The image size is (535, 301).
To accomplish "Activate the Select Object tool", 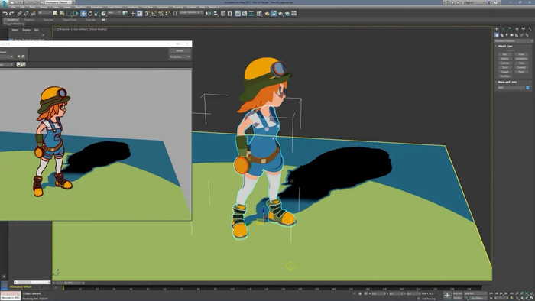I will coord(56,13).
